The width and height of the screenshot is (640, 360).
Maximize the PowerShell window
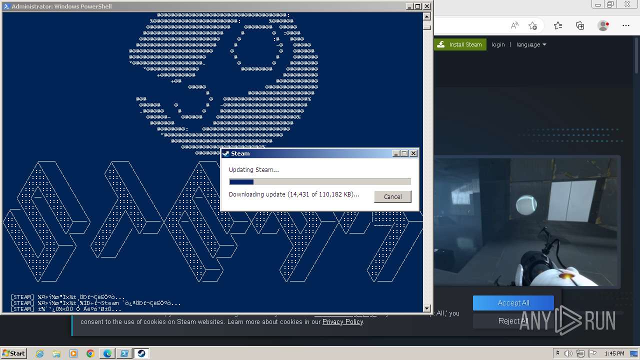coord(418,6)
